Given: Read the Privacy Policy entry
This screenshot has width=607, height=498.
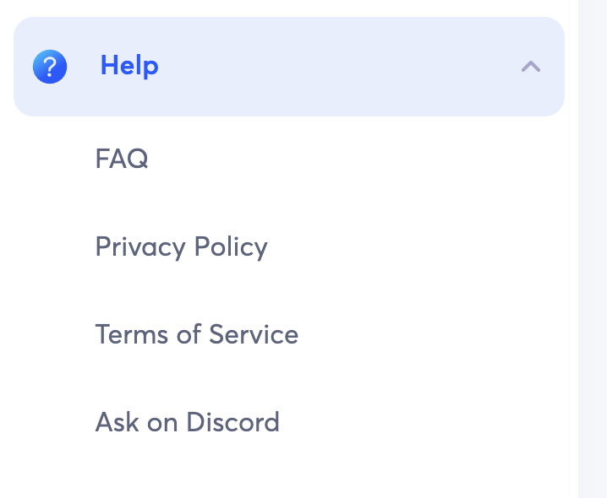Looking at the screenshot, I should [x=181, y=246].
